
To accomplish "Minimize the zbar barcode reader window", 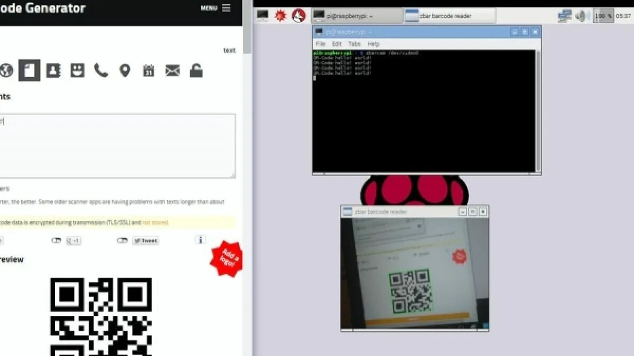I will coord(463,211).
